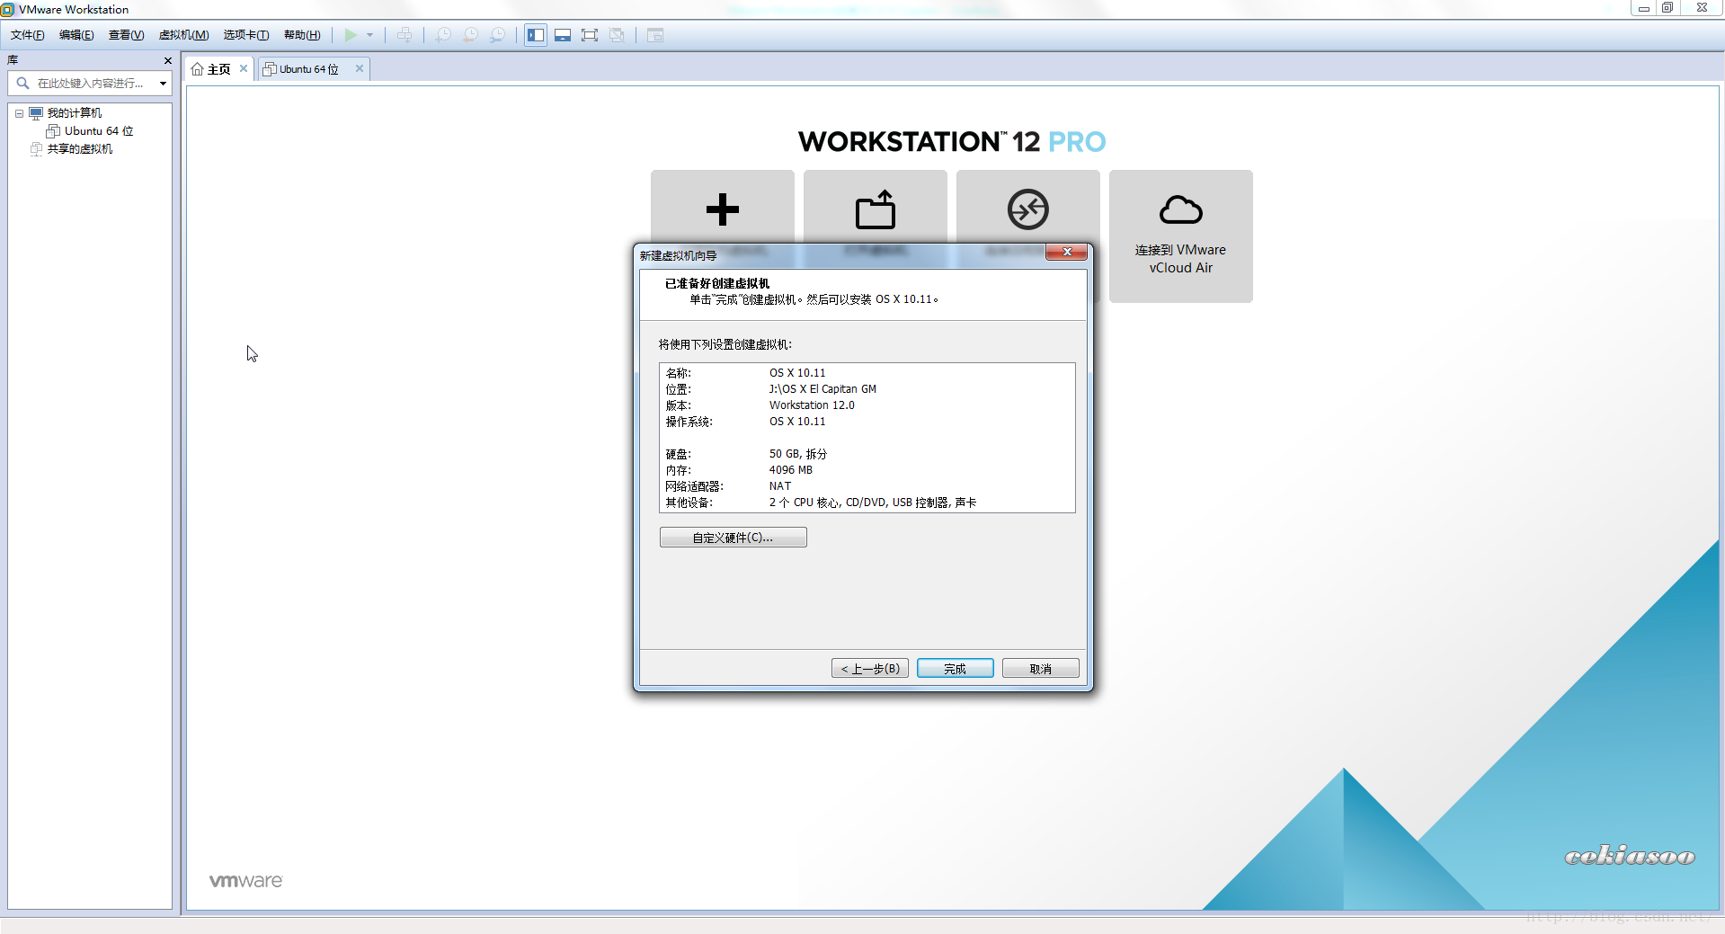
Task: Select Ubuntu 64 位 in the library tree
Action: [x=99, y=131]
